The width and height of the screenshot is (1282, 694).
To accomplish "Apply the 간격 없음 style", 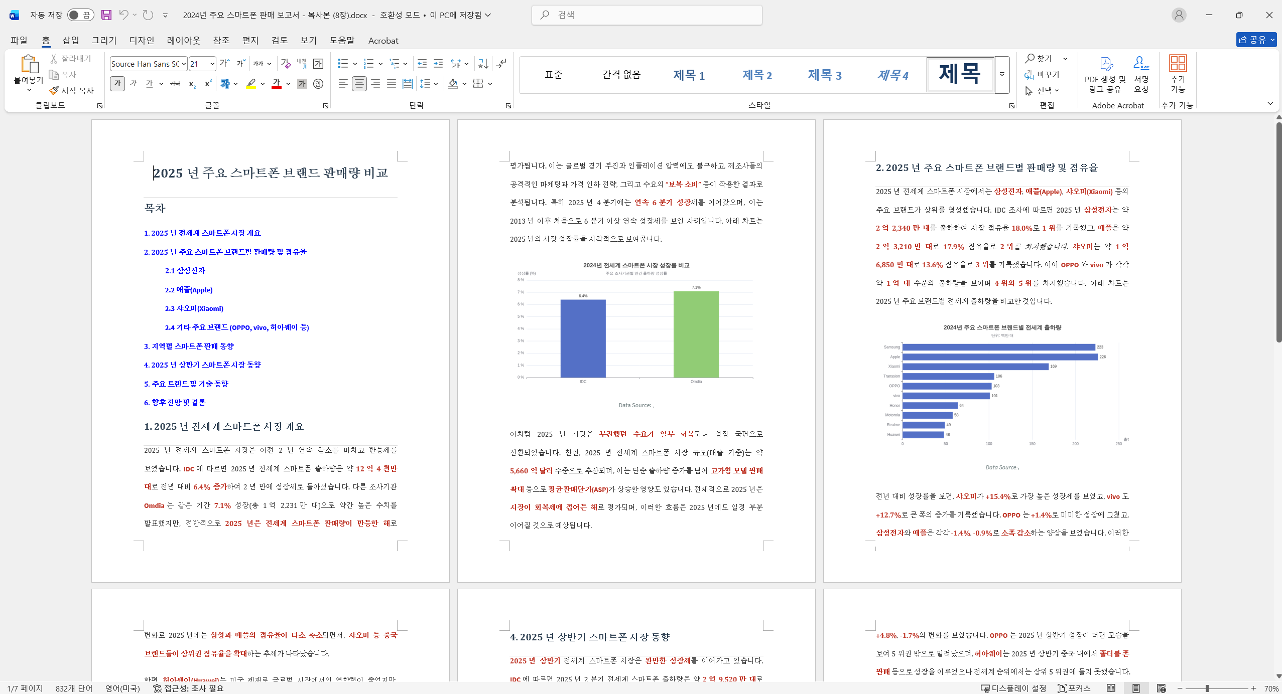I will (x=621, y=75).
